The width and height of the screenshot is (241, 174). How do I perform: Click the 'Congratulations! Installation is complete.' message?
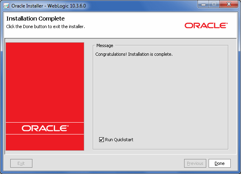pos(134,54)
